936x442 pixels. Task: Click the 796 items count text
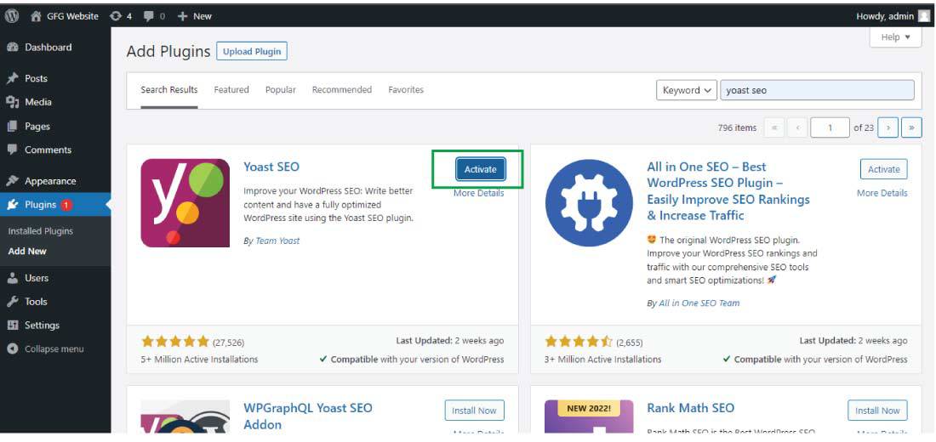pos(737,127)
